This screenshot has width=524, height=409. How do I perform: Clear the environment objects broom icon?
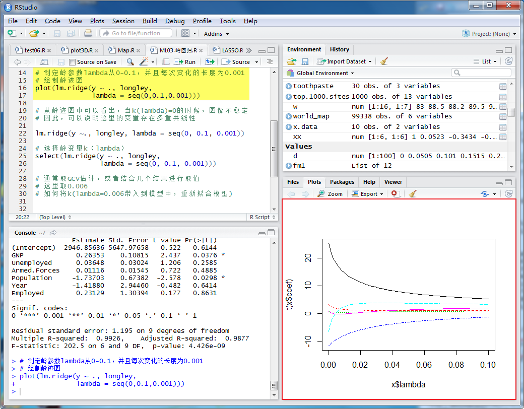[x=384, y=61]
